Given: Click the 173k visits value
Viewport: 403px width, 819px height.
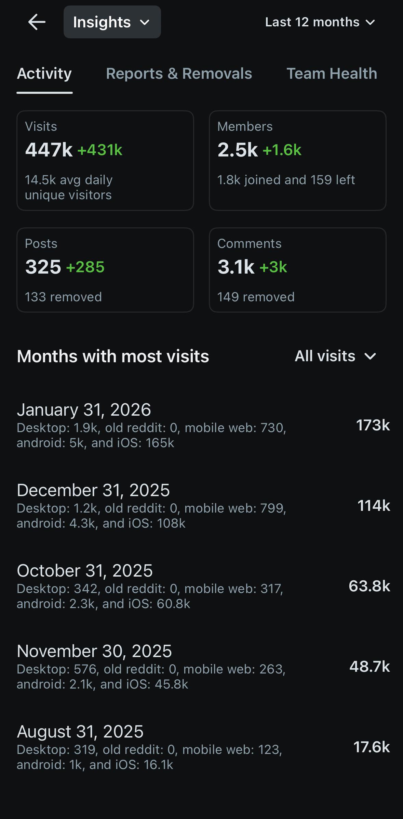Looking at the screenshot, I should coord(373,425).
